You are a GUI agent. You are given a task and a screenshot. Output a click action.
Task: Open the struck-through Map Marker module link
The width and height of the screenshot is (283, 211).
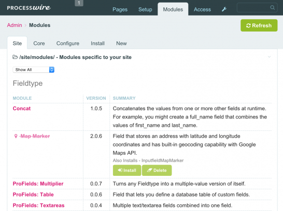pos(35,136)
